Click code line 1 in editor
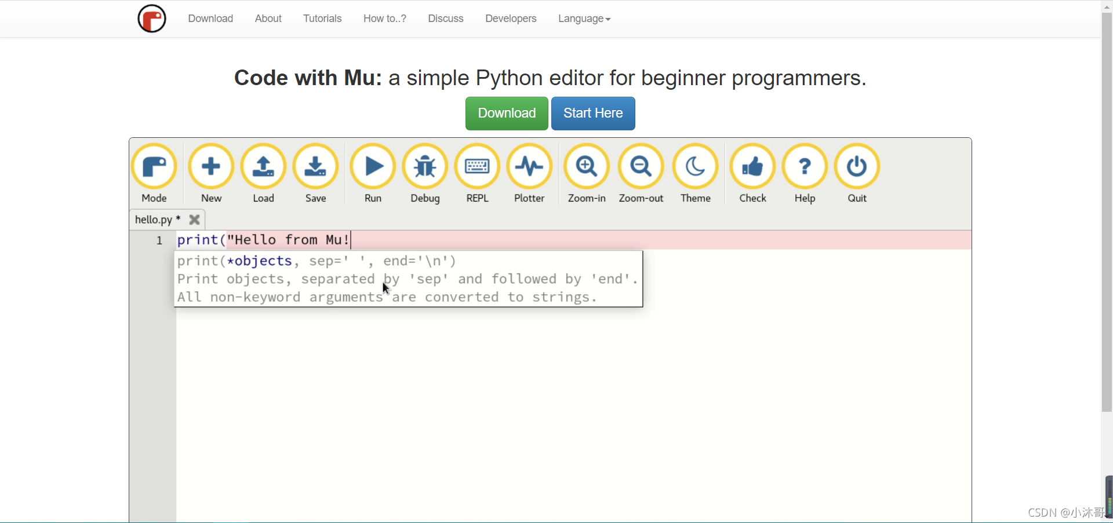The image size is (1113, 523). (x=574, y=240)
